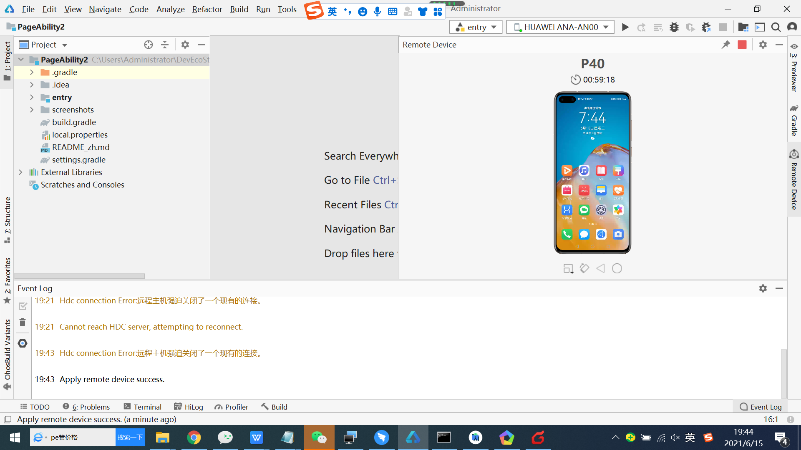Viewport: 801px width, 450px height.
Task: Open the Refactor menu
Action: tap(207, 9)
